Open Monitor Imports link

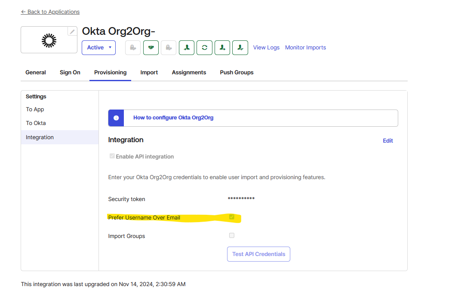tap(305, 48)
